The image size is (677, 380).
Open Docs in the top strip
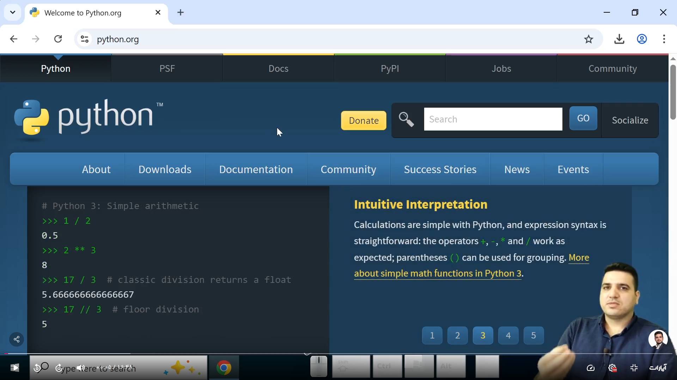coord(279,69)
